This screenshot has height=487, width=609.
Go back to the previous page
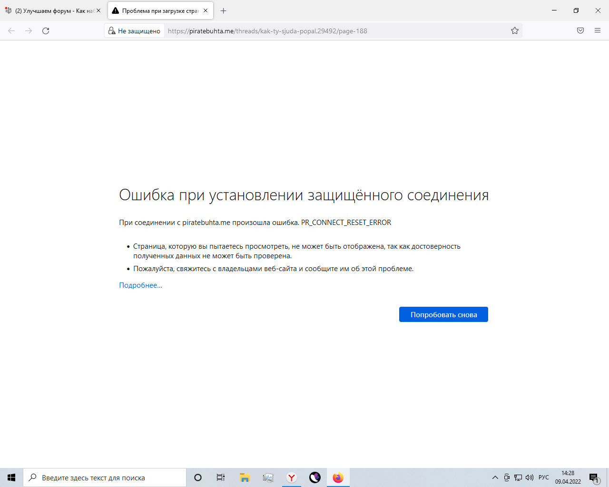(x=11, y=31)
